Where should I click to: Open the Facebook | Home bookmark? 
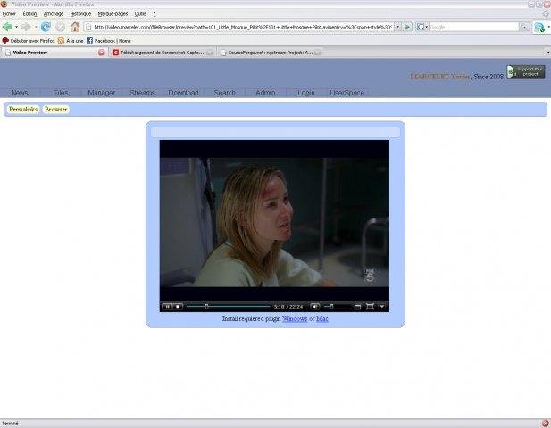109,41
